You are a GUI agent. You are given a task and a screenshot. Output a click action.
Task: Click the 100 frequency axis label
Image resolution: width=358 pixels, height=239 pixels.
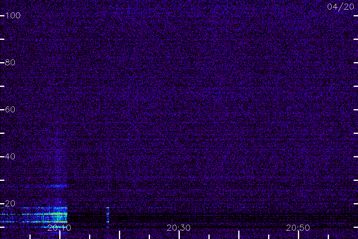(x=13, y=16)
